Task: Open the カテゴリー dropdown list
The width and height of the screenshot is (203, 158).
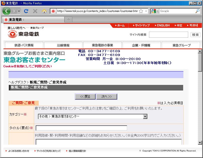Action: click(x=145, y=117)
